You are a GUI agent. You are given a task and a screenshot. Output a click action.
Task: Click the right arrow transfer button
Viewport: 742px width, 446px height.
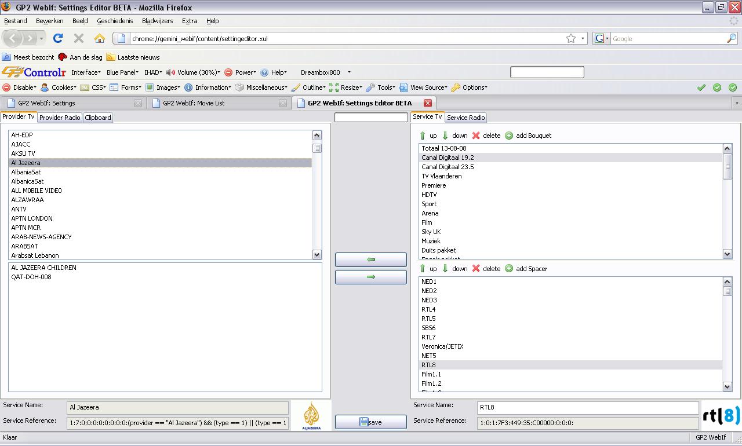(x=371, y=277)
